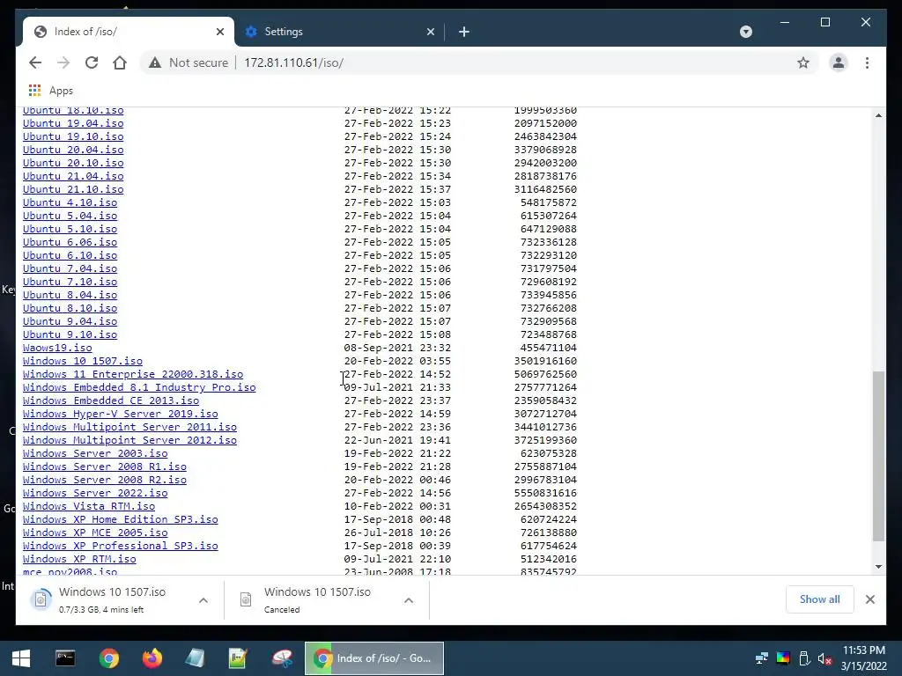Click the page scrollbar thumb
Screen dimensions: 902x676
[878, 456]
